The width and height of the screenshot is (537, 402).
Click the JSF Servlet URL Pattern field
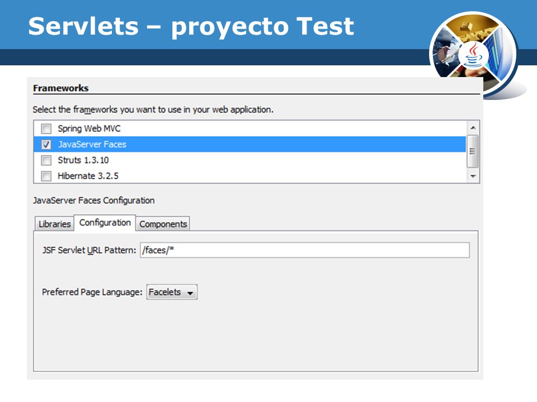coord(305,250)
